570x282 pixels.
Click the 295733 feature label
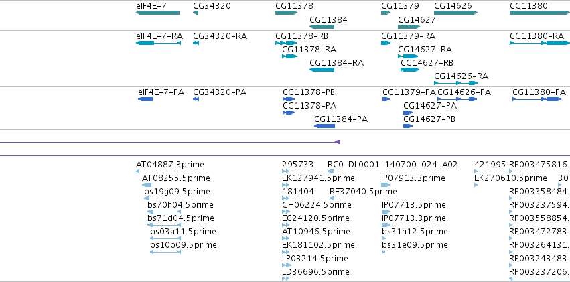pos(297,165)
